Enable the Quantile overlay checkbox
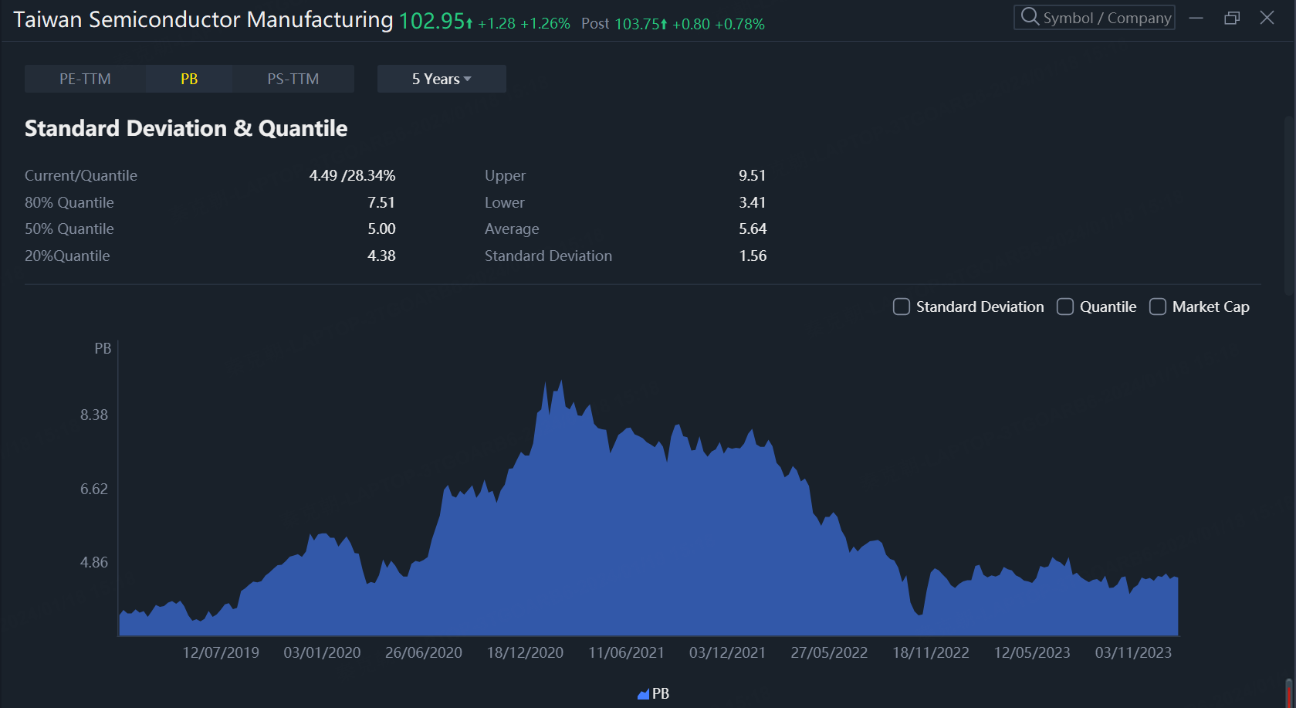Screen dimensions: 1296x708 pos(1065,307)
